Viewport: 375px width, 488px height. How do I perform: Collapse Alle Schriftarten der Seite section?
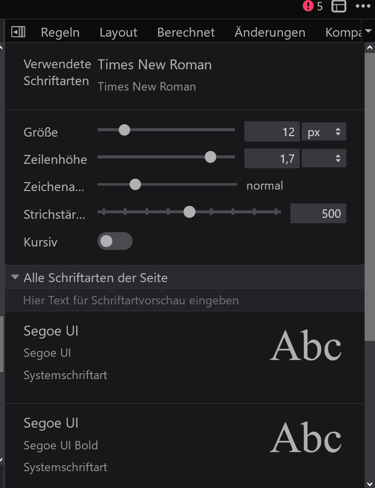coord(15,277)
